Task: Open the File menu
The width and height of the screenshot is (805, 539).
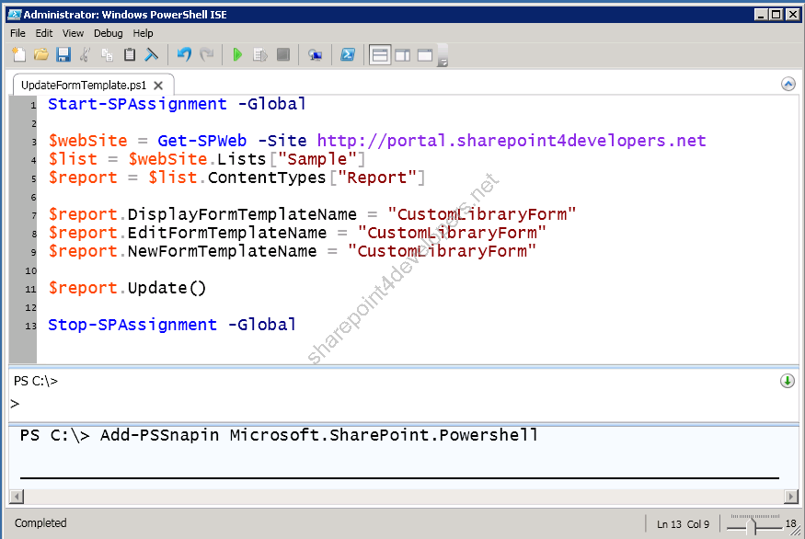Action: [x=17, y=33]
